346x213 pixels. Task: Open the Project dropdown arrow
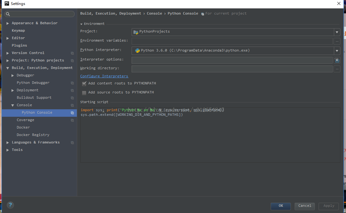click(x=337, y=32)
